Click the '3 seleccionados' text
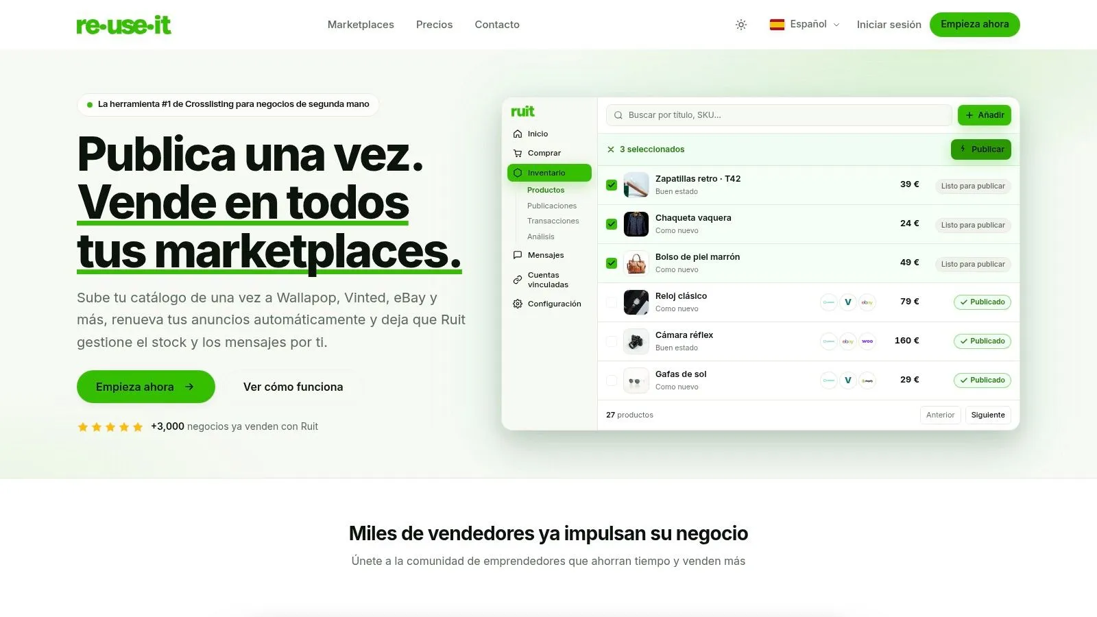The width and height of the screenshot is (1097, 617). tap(652, 149)
